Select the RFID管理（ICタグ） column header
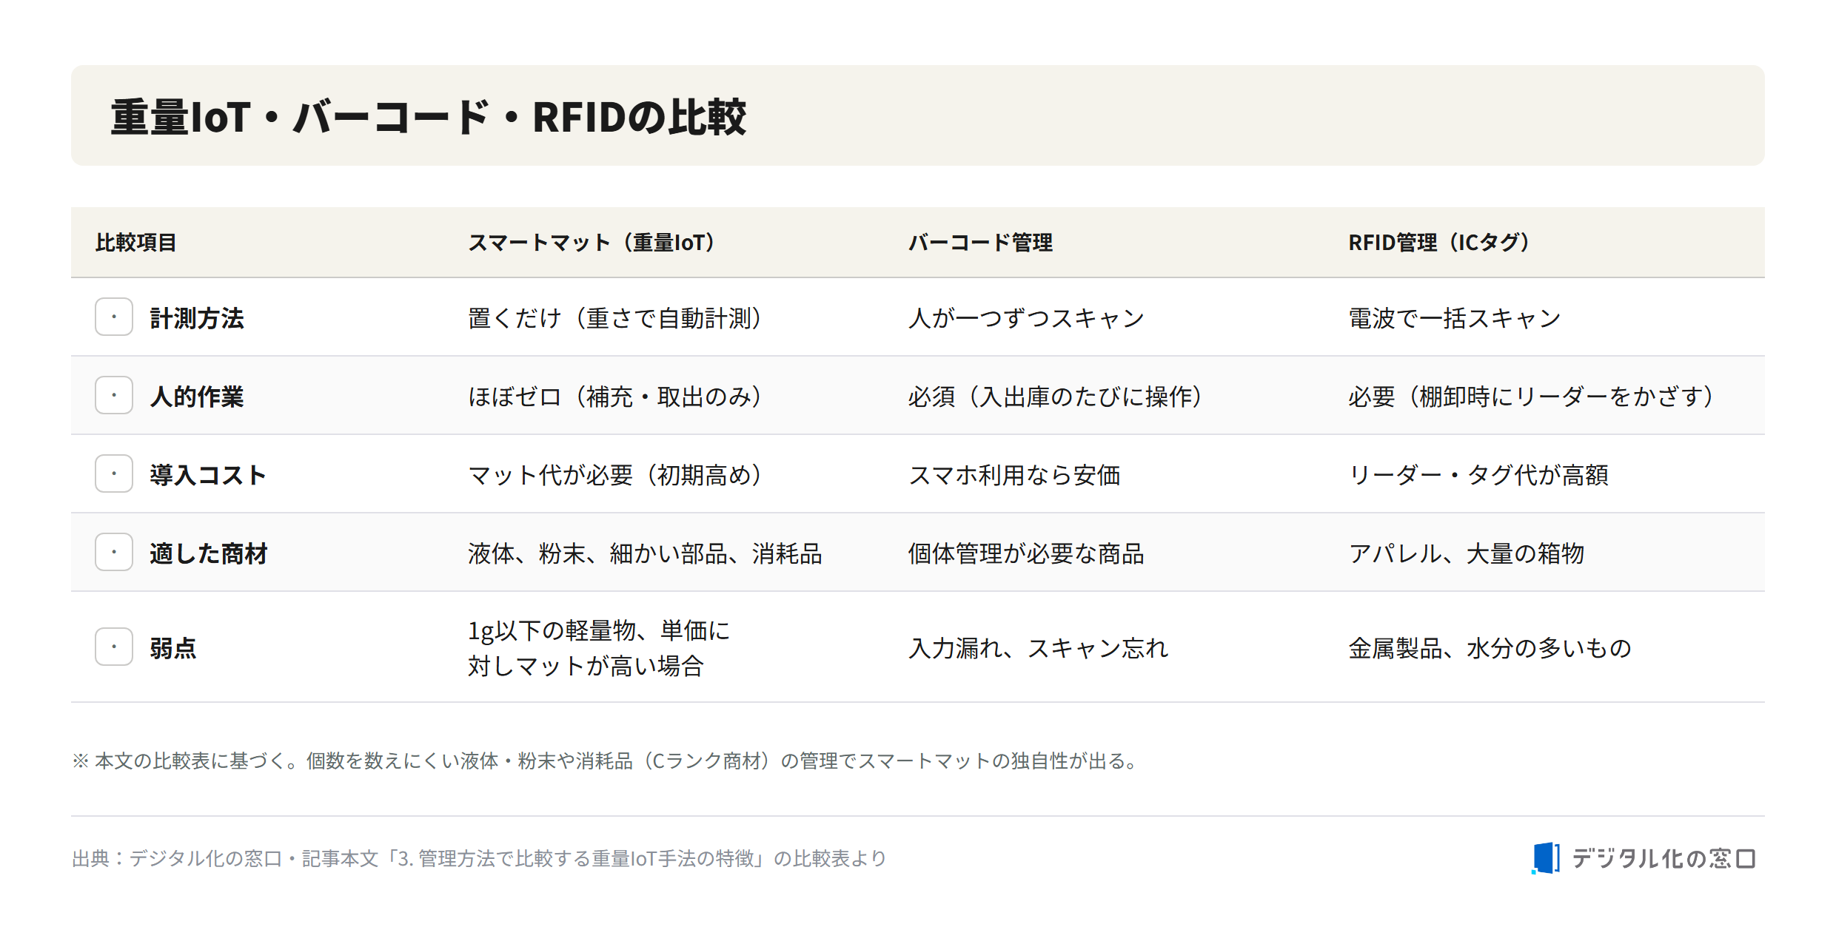The width and height of the screenshot is (1836, 944). coord(1438,242)
